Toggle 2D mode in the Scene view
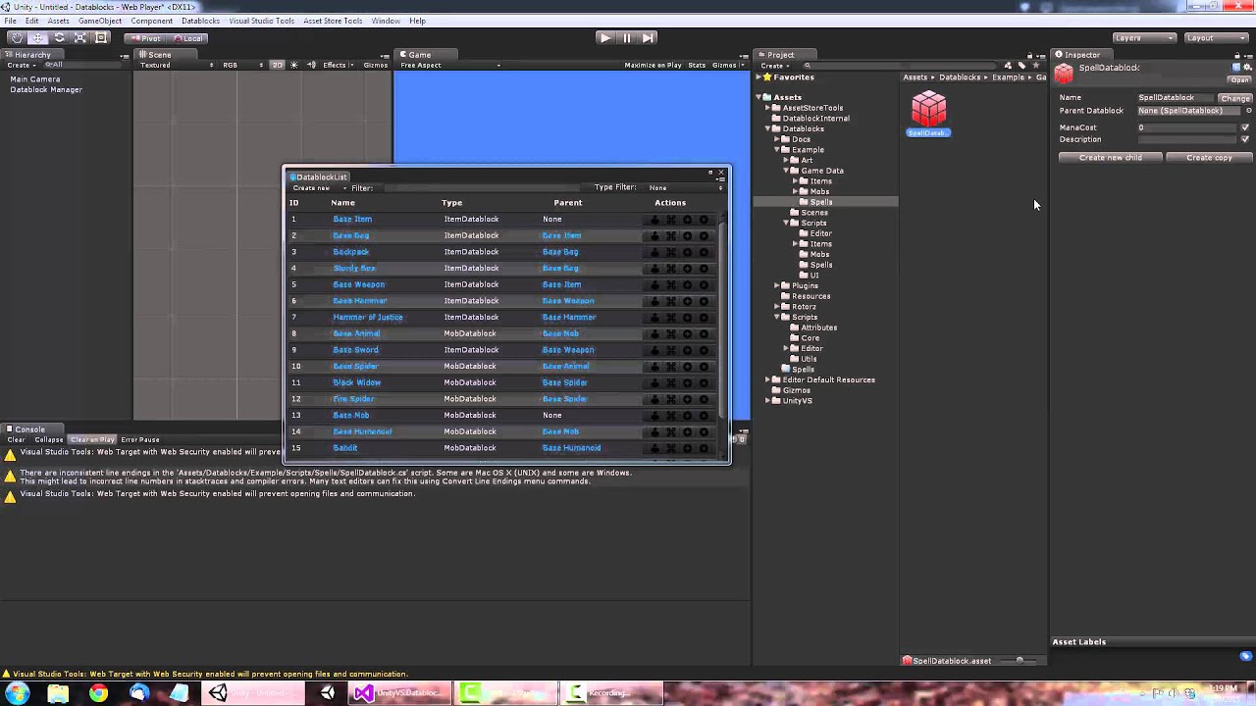 click(x=278, y=65)
